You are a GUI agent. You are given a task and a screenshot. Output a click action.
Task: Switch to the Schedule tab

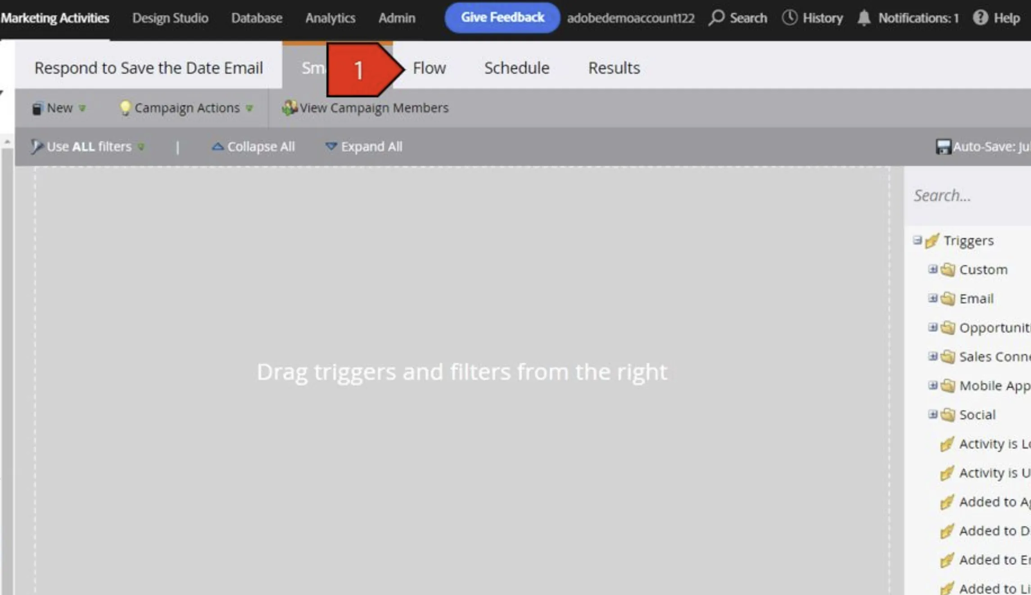coord(517,68)
